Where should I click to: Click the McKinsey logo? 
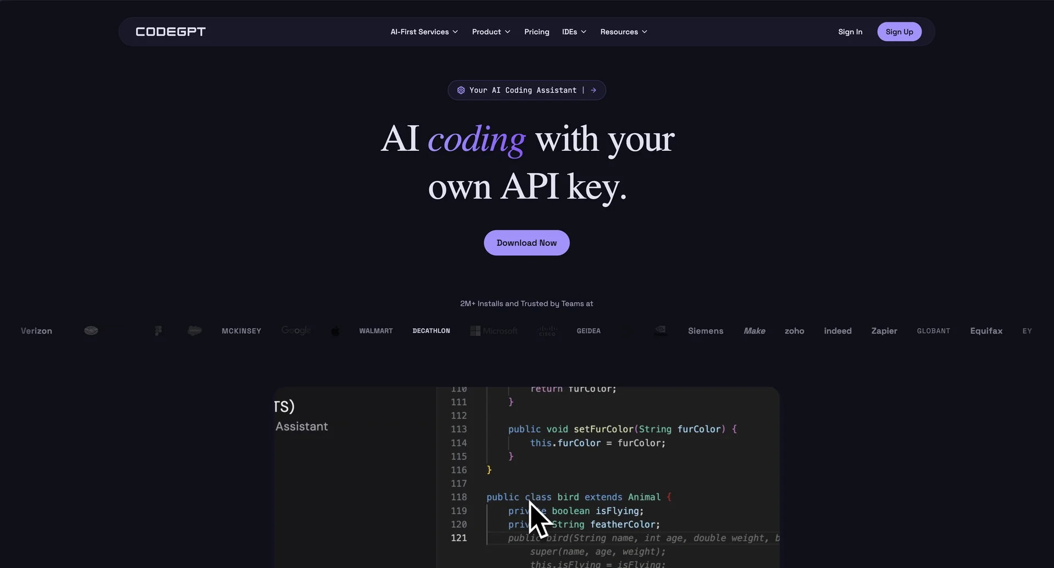(x=242, y=331)
